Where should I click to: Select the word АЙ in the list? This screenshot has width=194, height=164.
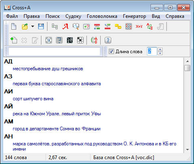(x=9, y=106)
